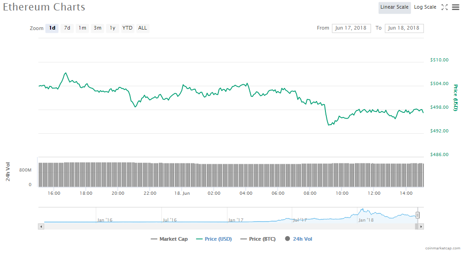Image resolution: width=464 pixels, height=253 pixels.
Task: Choose the 1y zoom range
Action: 112,28
